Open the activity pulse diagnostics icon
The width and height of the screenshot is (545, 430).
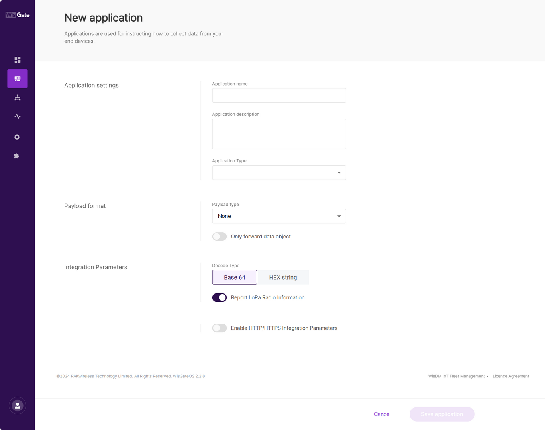(x=18, y=117)
